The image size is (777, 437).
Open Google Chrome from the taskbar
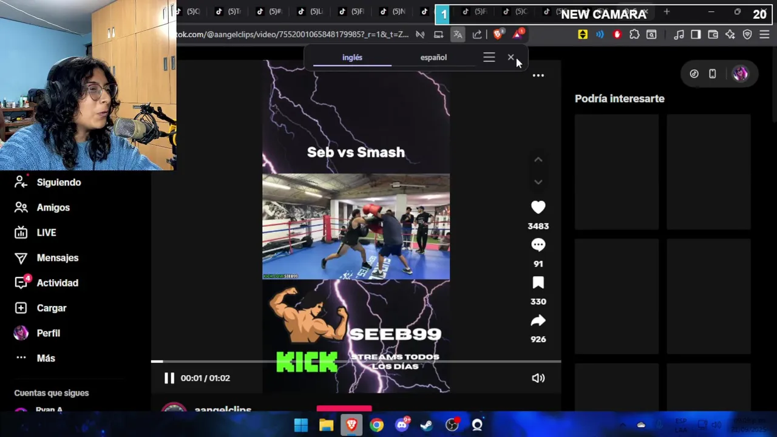click(x=376, y=425)
